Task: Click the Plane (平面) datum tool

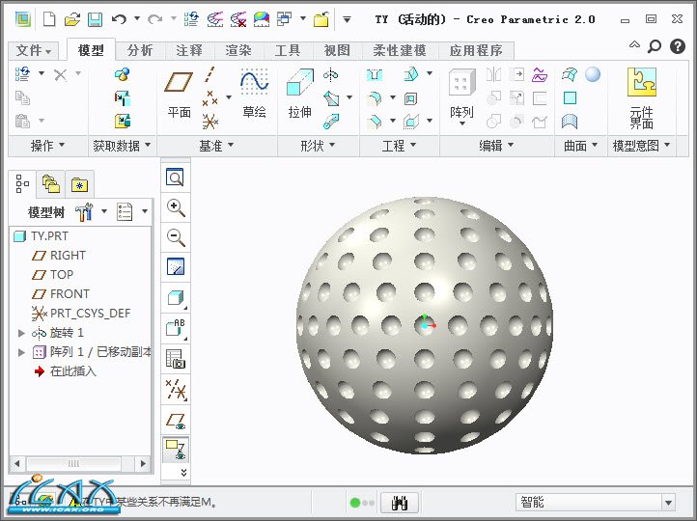Action: coord(180,95)
